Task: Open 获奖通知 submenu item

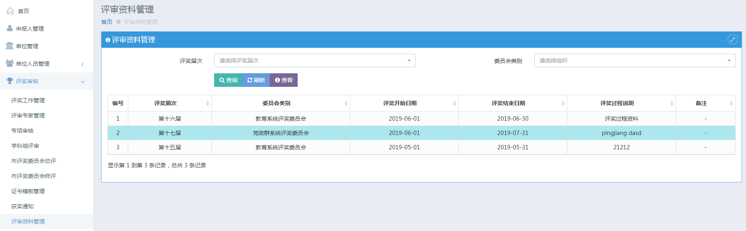Action: (x=22, y=206)
